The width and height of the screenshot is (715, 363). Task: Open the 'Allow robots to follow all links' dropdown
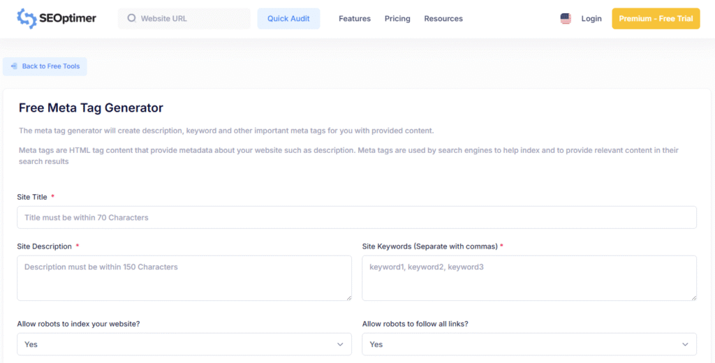[x=529, y=344]
